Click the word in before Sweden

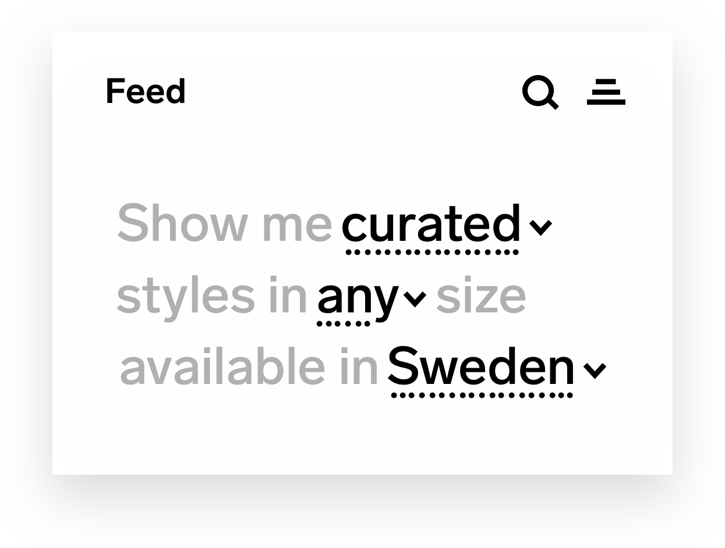(x=359, y=367)
